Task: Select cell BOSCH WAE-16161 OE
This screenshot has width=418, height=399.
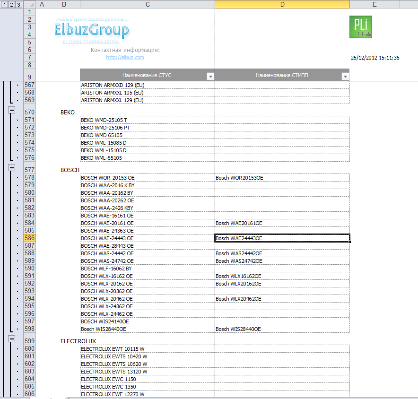Action: pyautogui.click(x=148, y=216)
